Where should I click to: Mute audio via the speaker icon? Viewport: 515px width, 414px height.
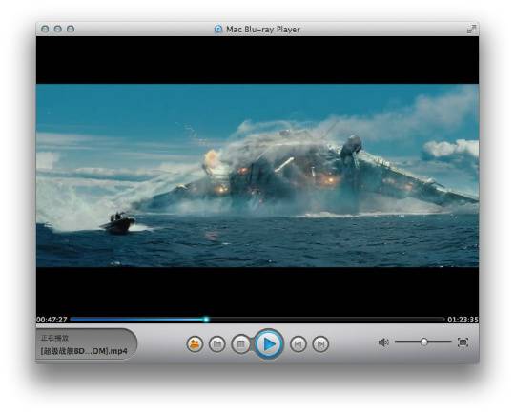(383, 342)
